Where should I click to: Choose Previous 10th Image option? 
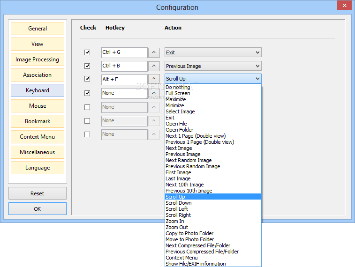[213, 191]
